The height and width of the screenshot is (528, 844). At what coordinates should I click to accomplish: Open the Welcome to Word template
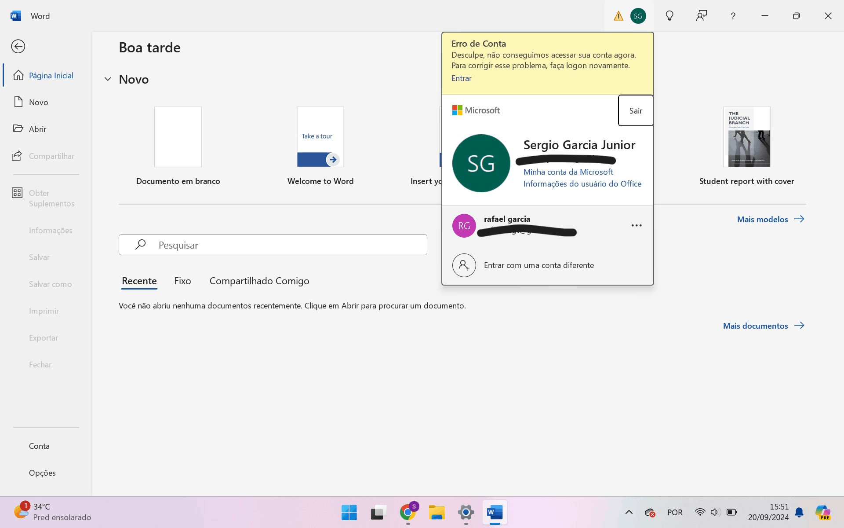point(320,146)
